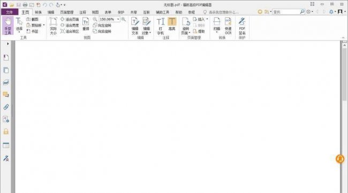
Task: Choose Fit Width (适合宽度)
Action: click(x=70, y=25)
